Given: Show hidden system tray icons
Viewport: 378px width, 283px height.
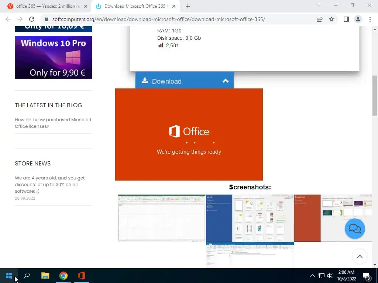Looking at the screenshot, I should [x=312, y=276].
